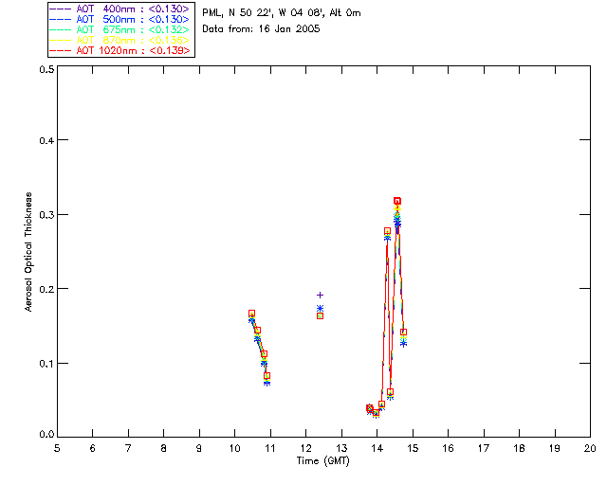Click the blue asterisk marker near 12:30
Viewport: 607px width, 485px height.
click(x=320, y=308)
